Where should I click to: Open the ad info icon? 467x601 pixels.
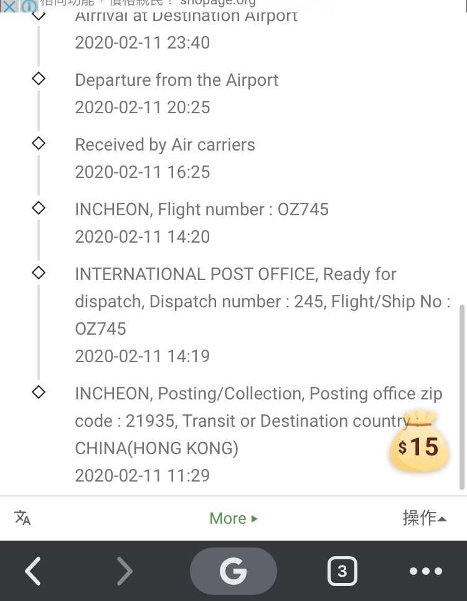pyautogui.click(x=29, y=6)
